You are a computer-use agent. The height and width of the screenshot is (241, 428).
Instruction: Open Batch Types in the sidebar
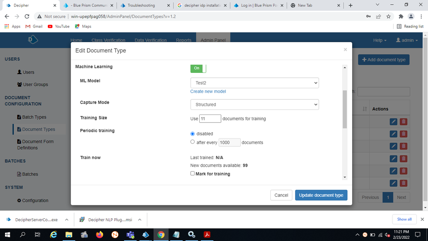pyautogui.click(x=32, y=117)
